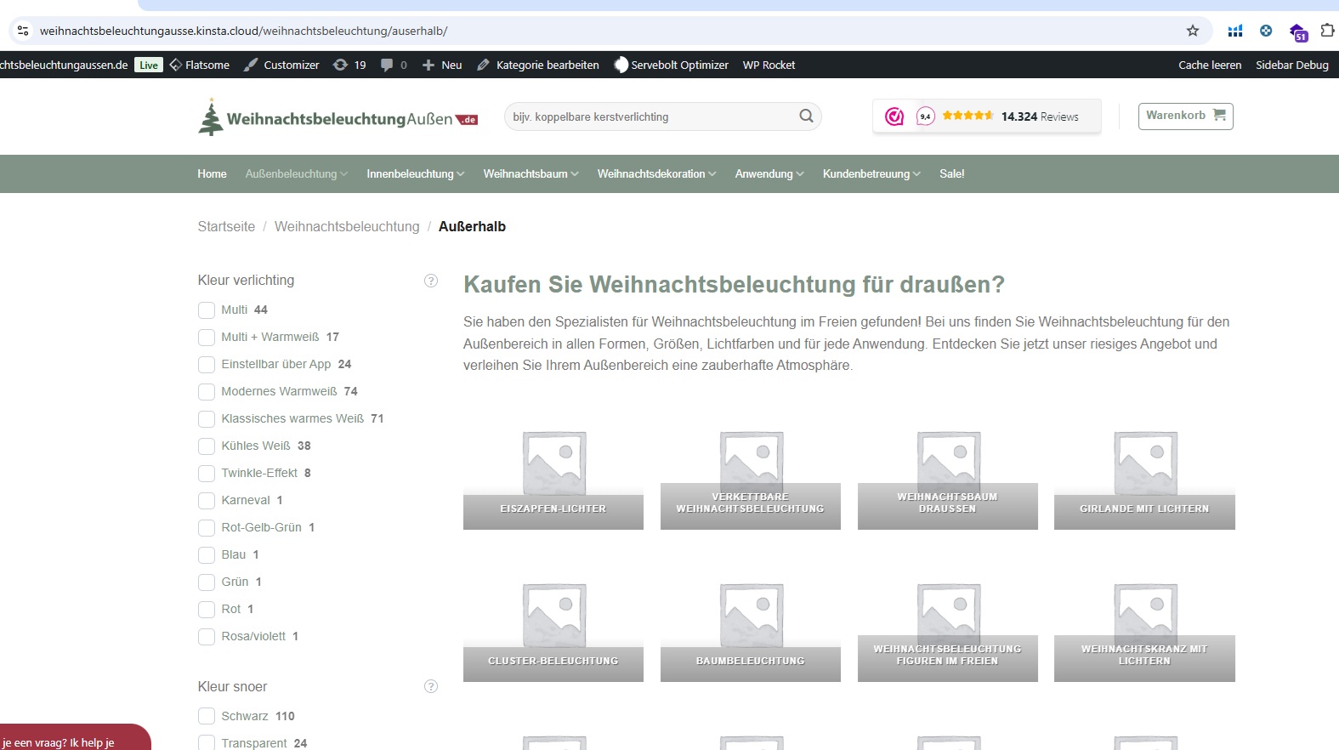The width and height of the screenshot is (1339, 750).
Task: Go to the Sale! menu item
Action: click(951, 173)
